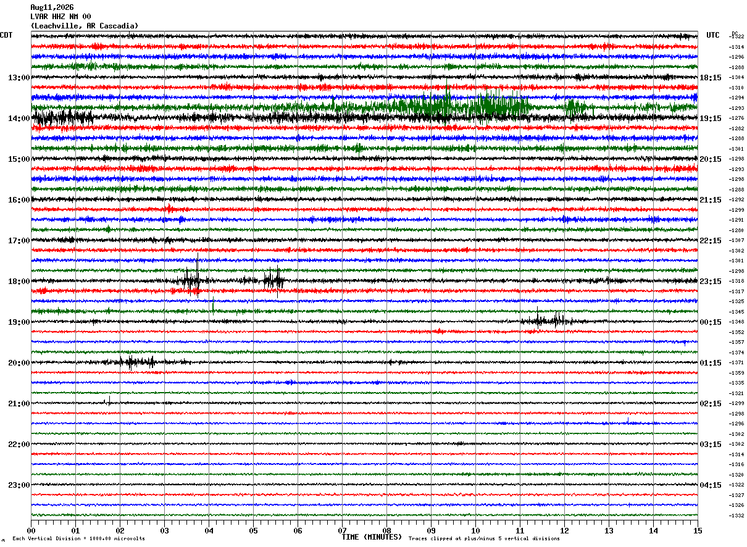Click the "17:00" CDT time label
This screenshot has width=747, height=547.
point(19,241)
